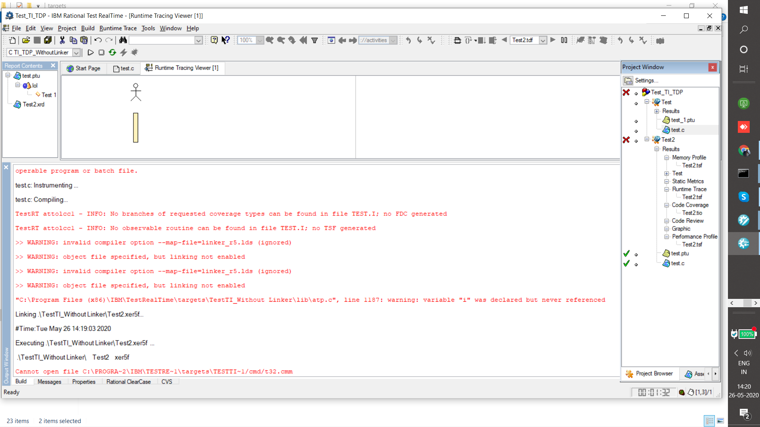Click the Build play triangle icon
Viewport: 760px width, 427px height.
91,53
